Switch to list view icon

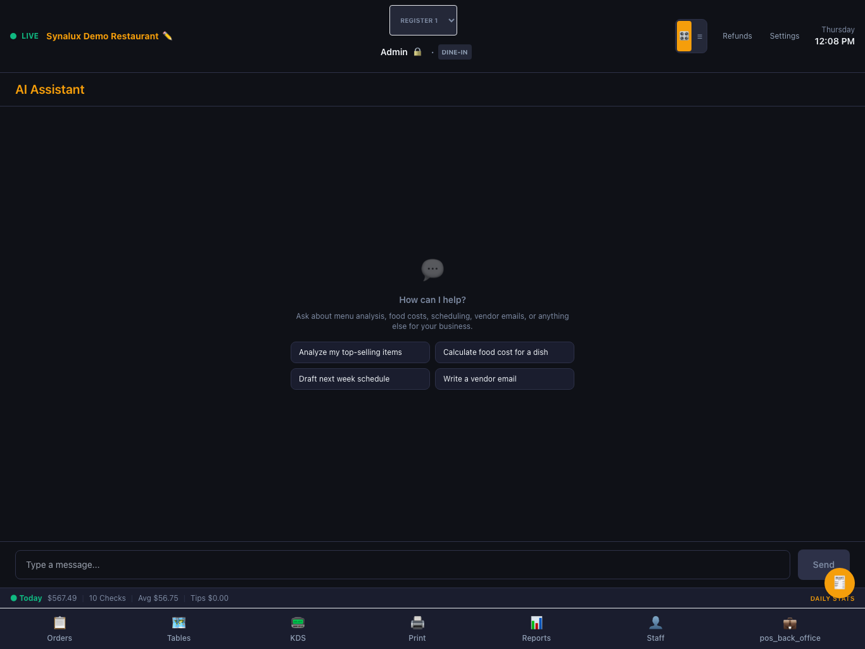point(699,36)
